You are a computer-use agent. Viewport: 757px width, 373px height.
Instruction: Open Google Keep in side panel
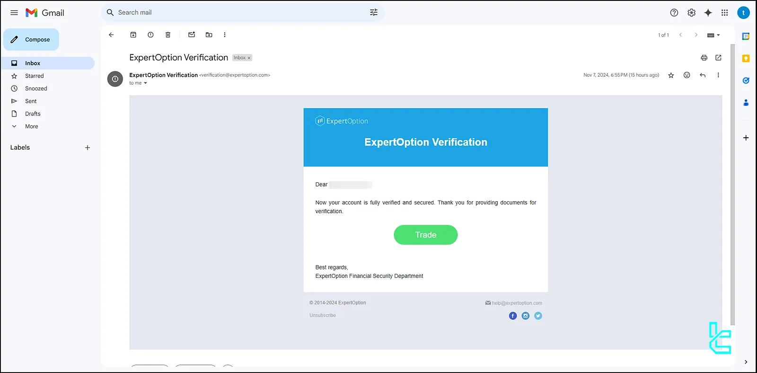(x=746, y=58)
